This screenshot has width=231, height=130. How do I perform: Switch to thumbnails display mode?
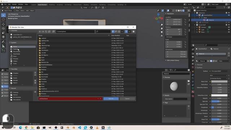pos(119,31)
